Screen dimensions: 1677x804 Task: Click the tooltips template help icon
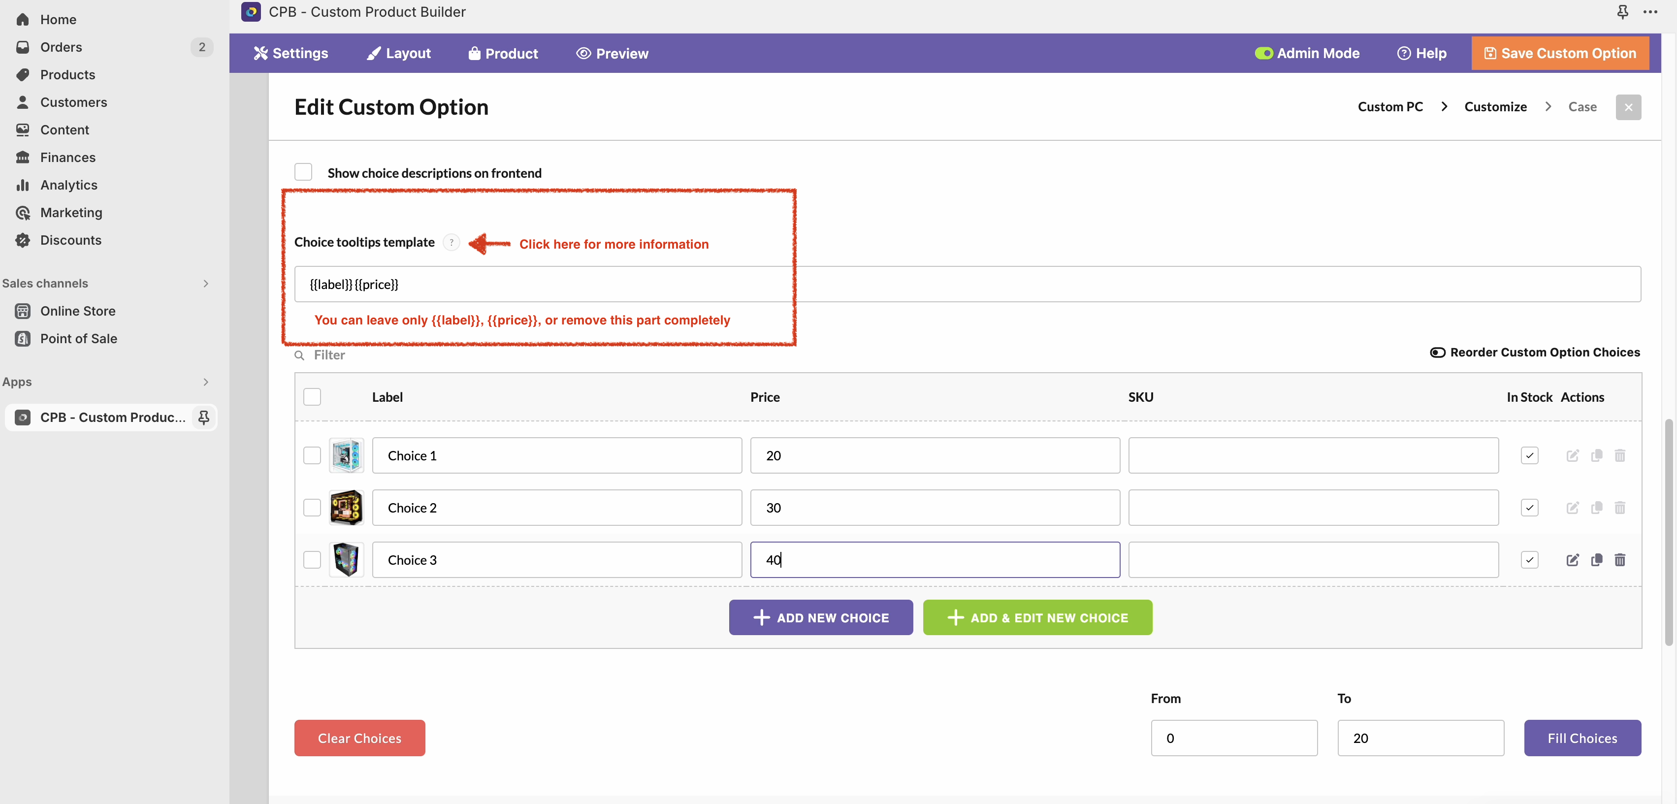(451, 242)
